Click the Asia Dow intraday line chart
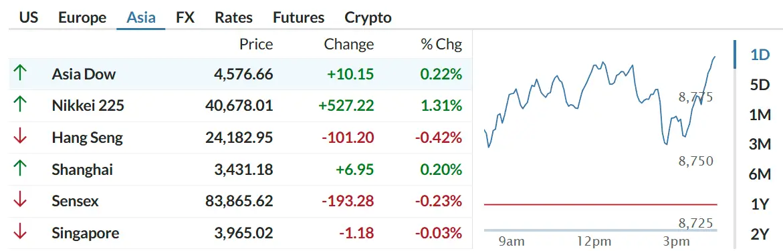783x251 pixels. 600,140
